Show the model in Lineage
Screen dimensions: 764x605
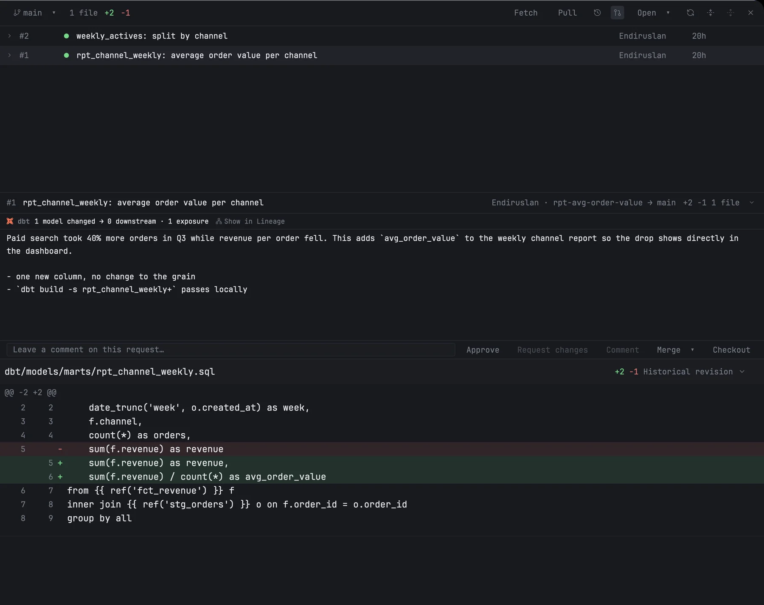coord(254,221)
